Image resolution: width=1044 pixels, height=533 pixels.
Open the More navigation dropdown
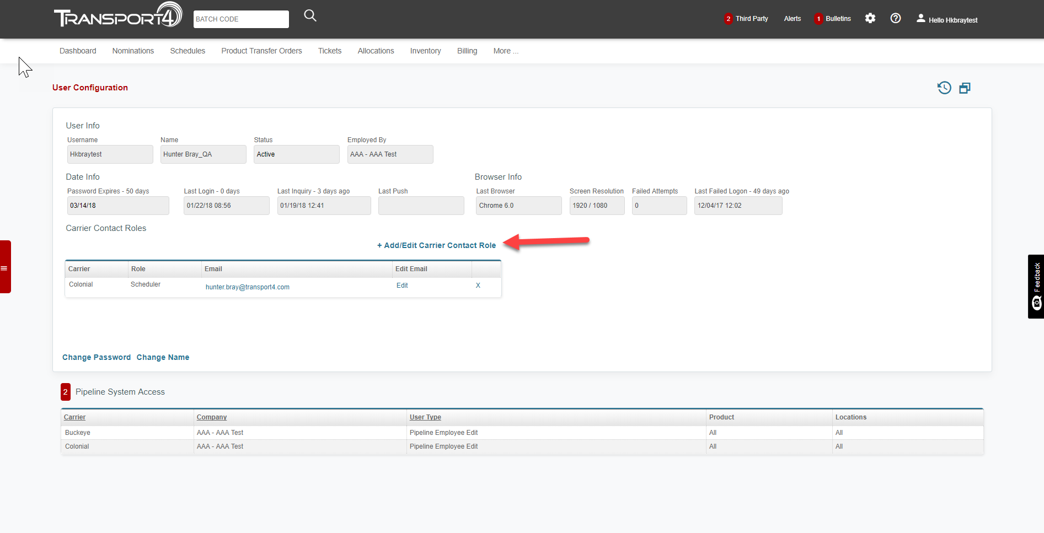[505, 51]
